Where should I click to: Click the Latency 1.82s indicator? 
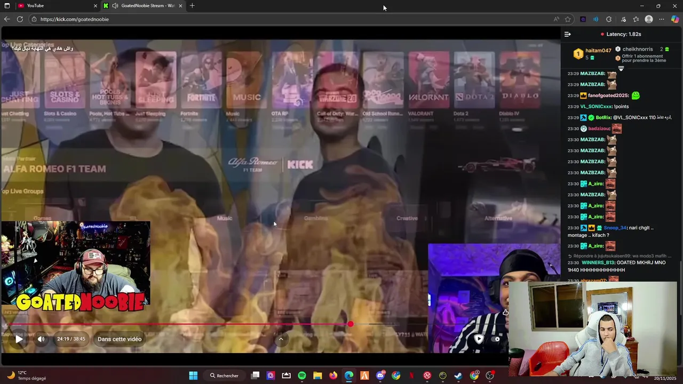coord(621,34)
